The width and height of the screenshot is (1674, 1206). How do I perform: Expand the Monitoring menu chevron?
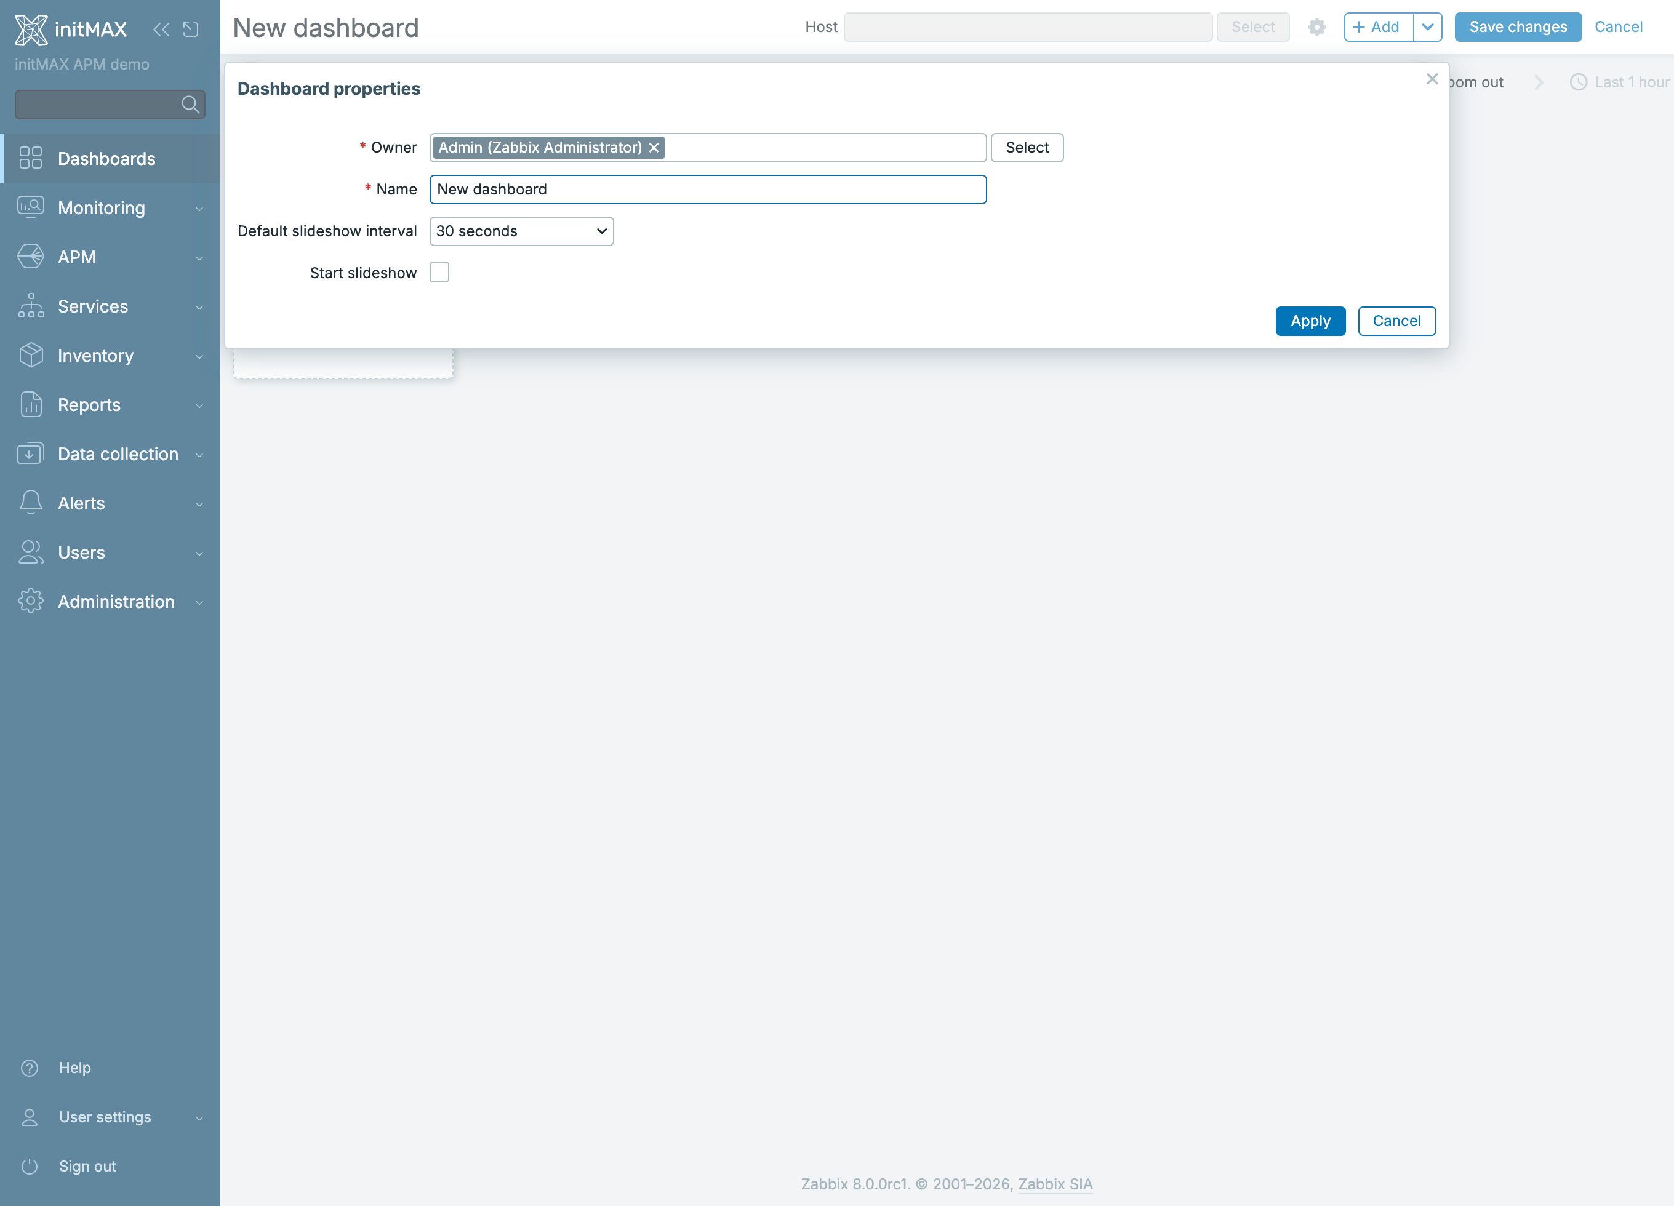coord(199,209)
